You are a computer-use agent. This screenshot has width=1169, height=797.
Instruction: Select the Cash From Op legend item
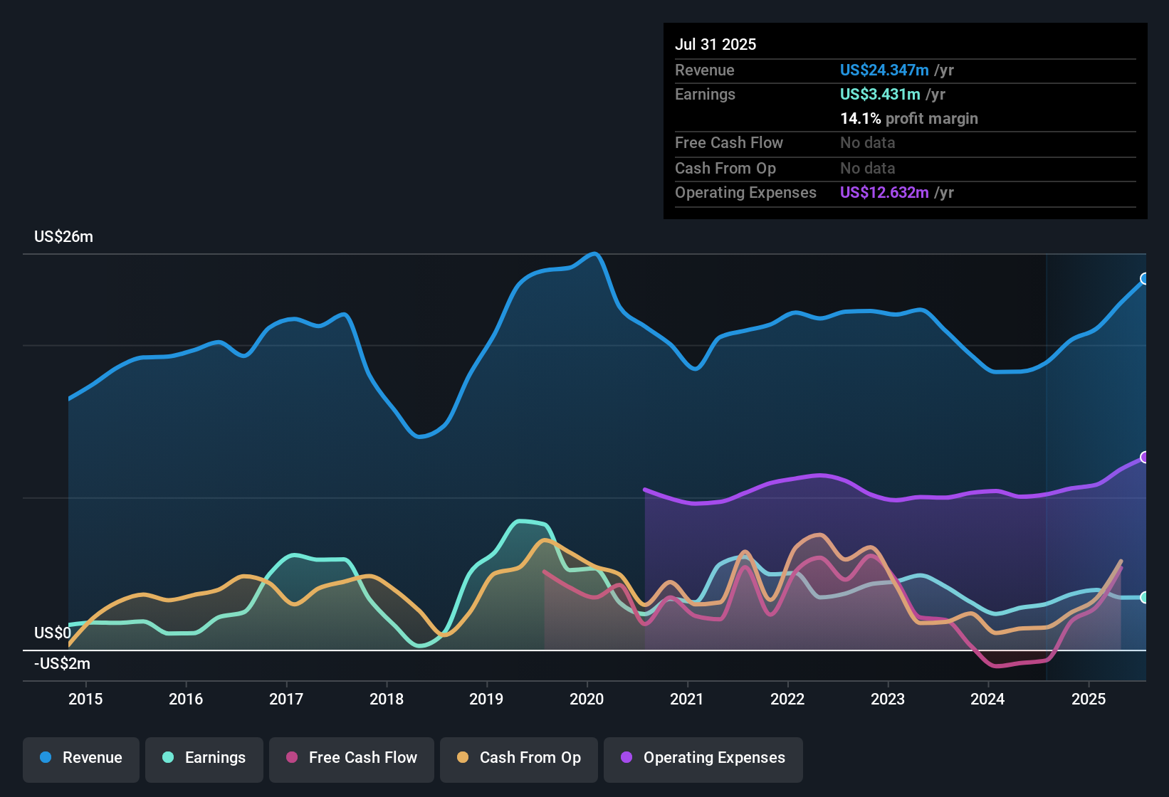click(518, 758)
